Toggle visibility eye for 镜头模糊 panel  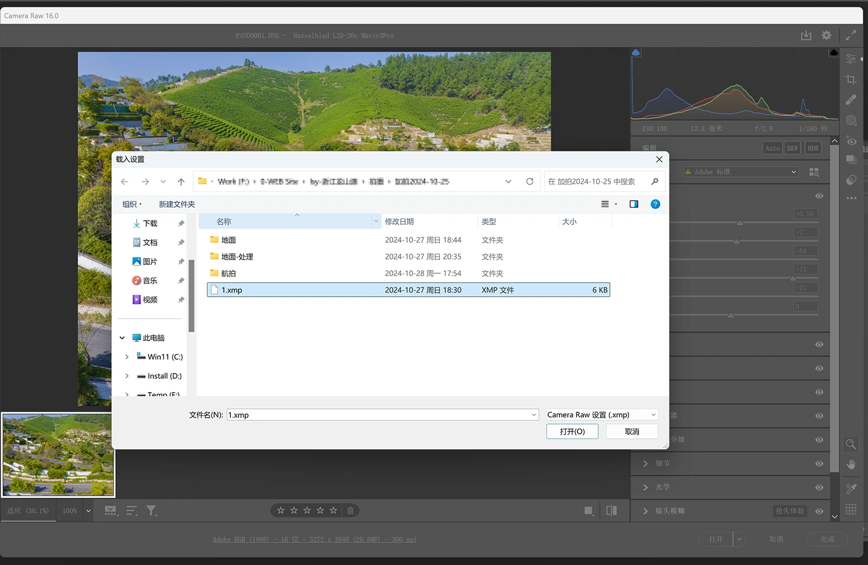coord(819,511)
